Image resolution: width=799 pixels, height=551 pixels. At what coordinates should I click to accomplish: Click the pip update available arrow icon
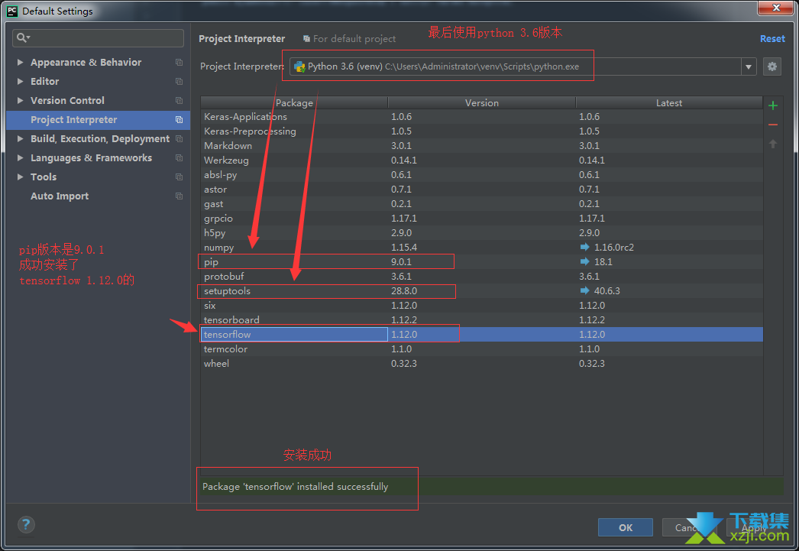coord(584,261)
